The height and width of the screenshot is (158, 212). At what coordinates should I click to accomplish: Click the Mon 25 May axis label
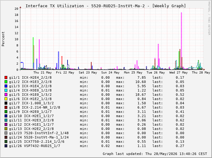coord(133,73)
